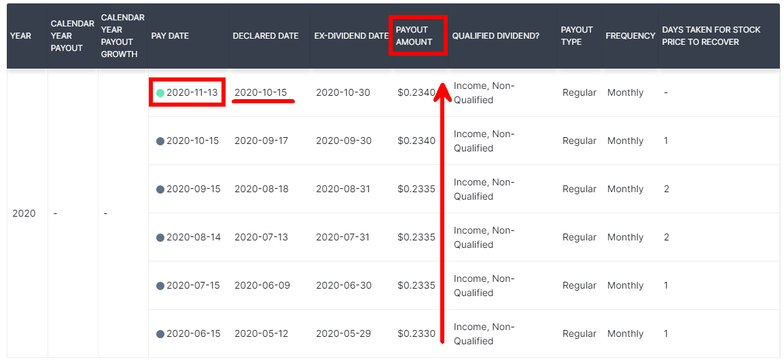Image resolution: width=784 pixels, height=362 pixels.
Task: Select declared date 2020-08-18
Action: [x=261, y=189]
